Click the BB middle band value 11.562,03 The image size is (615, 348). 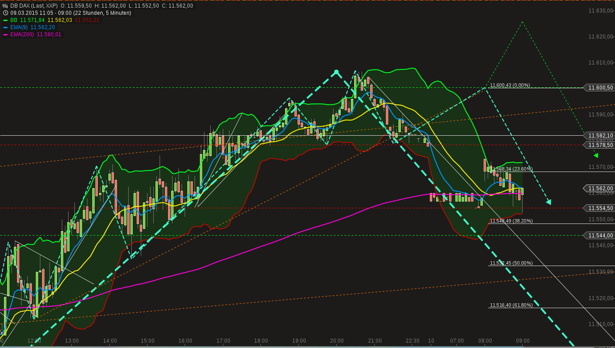click(60, 20)
